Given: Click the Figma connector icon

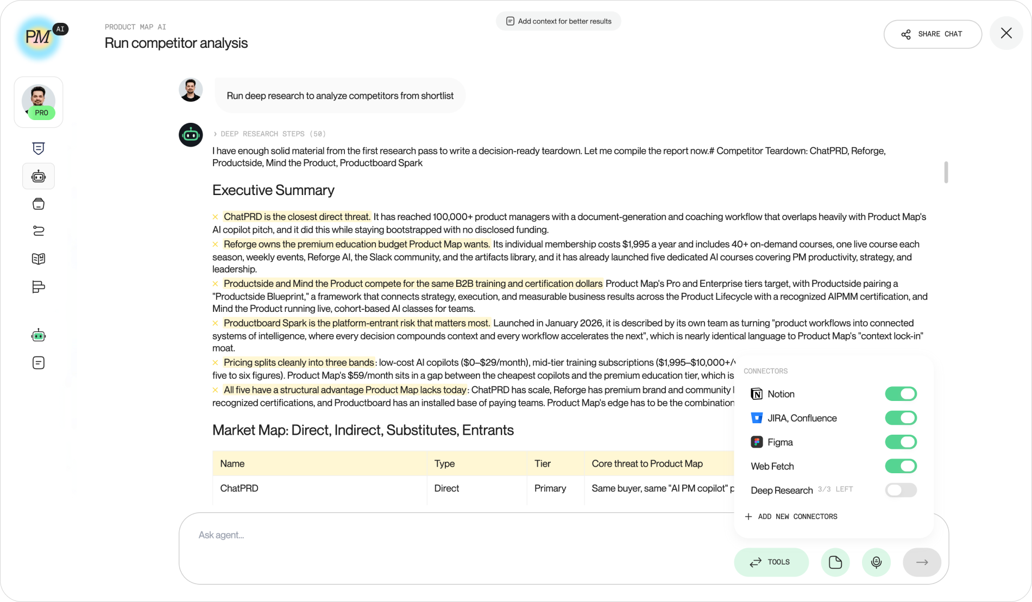Looking at the screenshot, I should (x=757, y=442).
